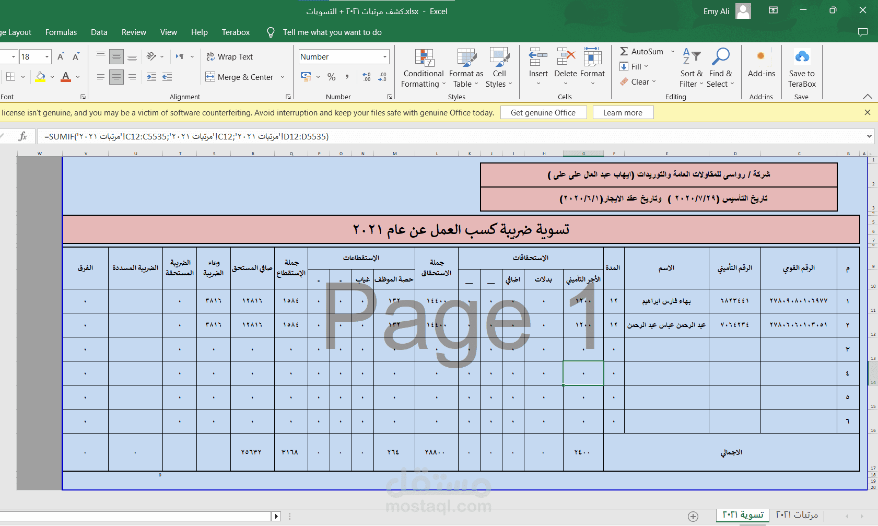
Task: Expand the formula bar arrow
Action: 870,136
